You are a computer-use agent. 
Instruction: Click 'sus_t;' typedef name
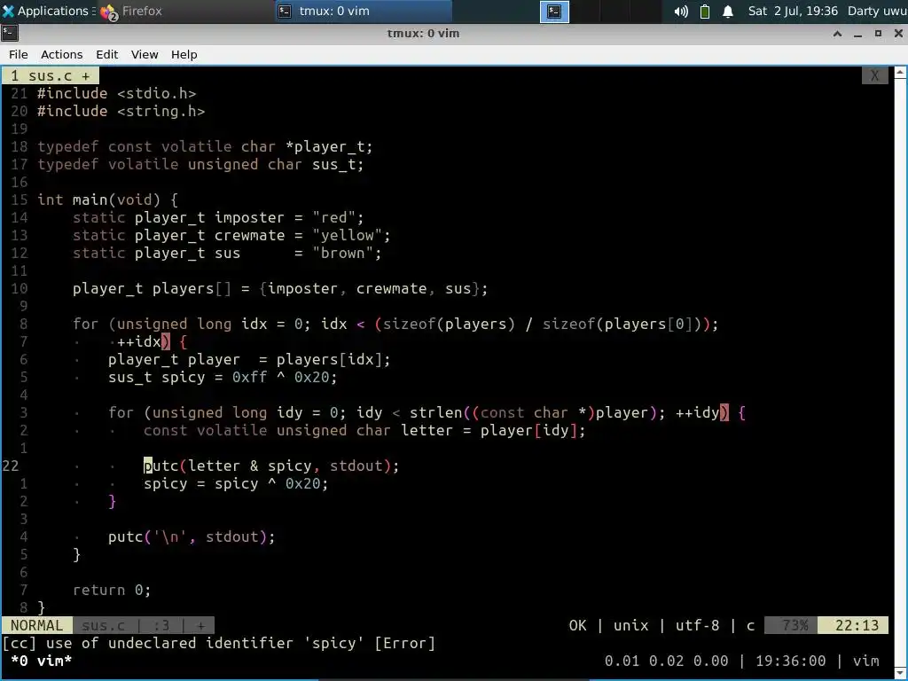tap(338, 164)
